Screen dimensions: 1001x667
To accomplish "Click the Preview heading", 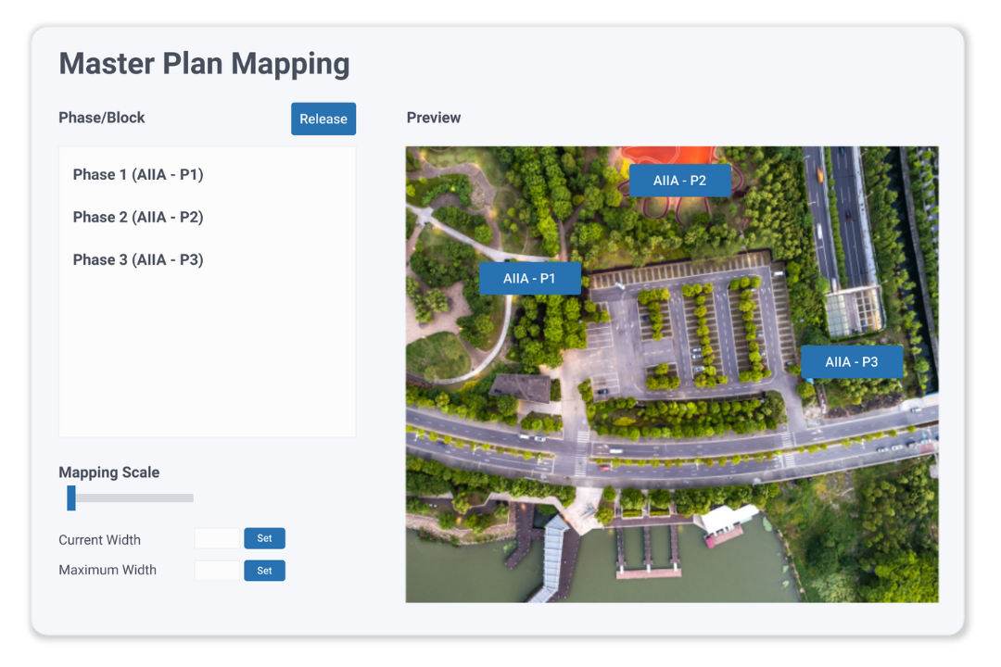I will (x=434, y=118).
